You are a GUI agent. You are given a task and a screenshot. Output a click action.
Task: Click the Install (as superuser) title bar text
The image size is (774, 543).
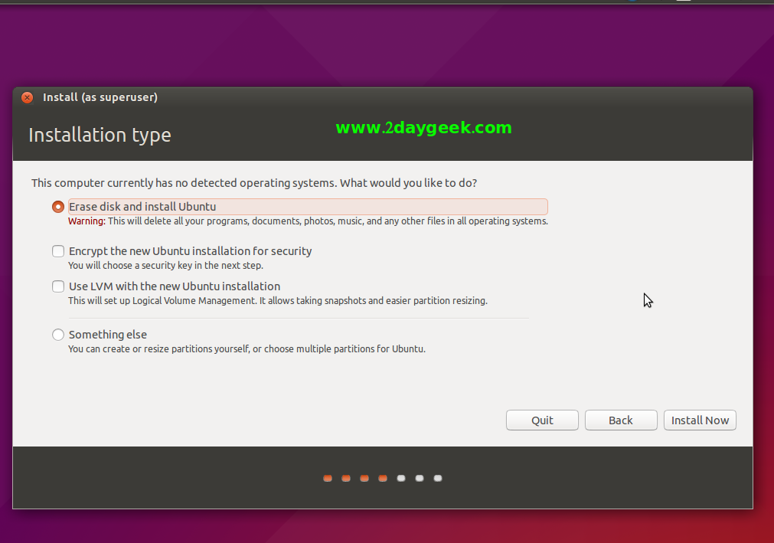coord(100,97)
